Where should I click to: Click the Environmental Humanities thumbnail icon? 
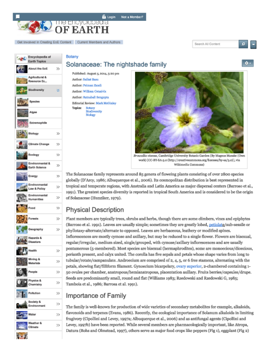coord(22,198)
